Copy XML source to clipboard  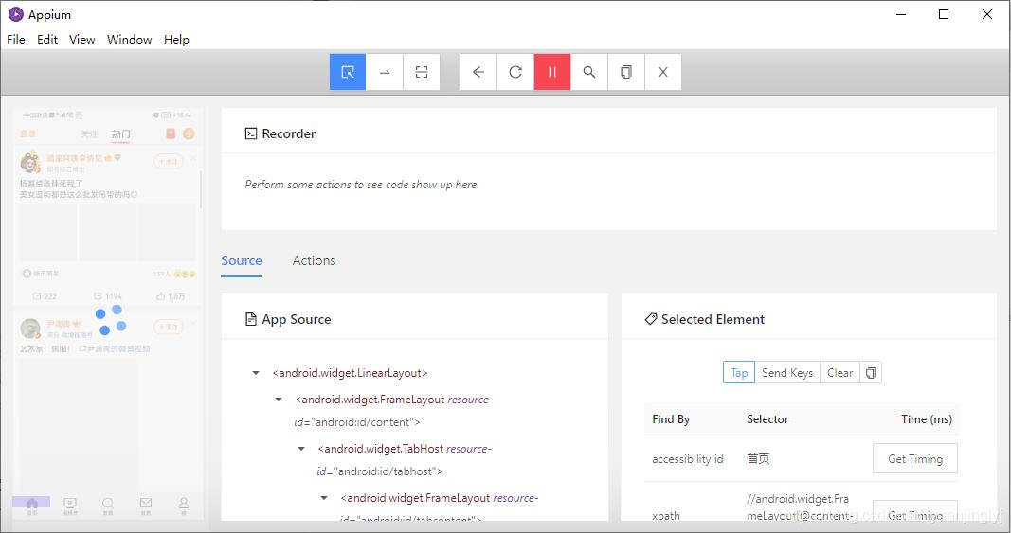click(626, 72)
